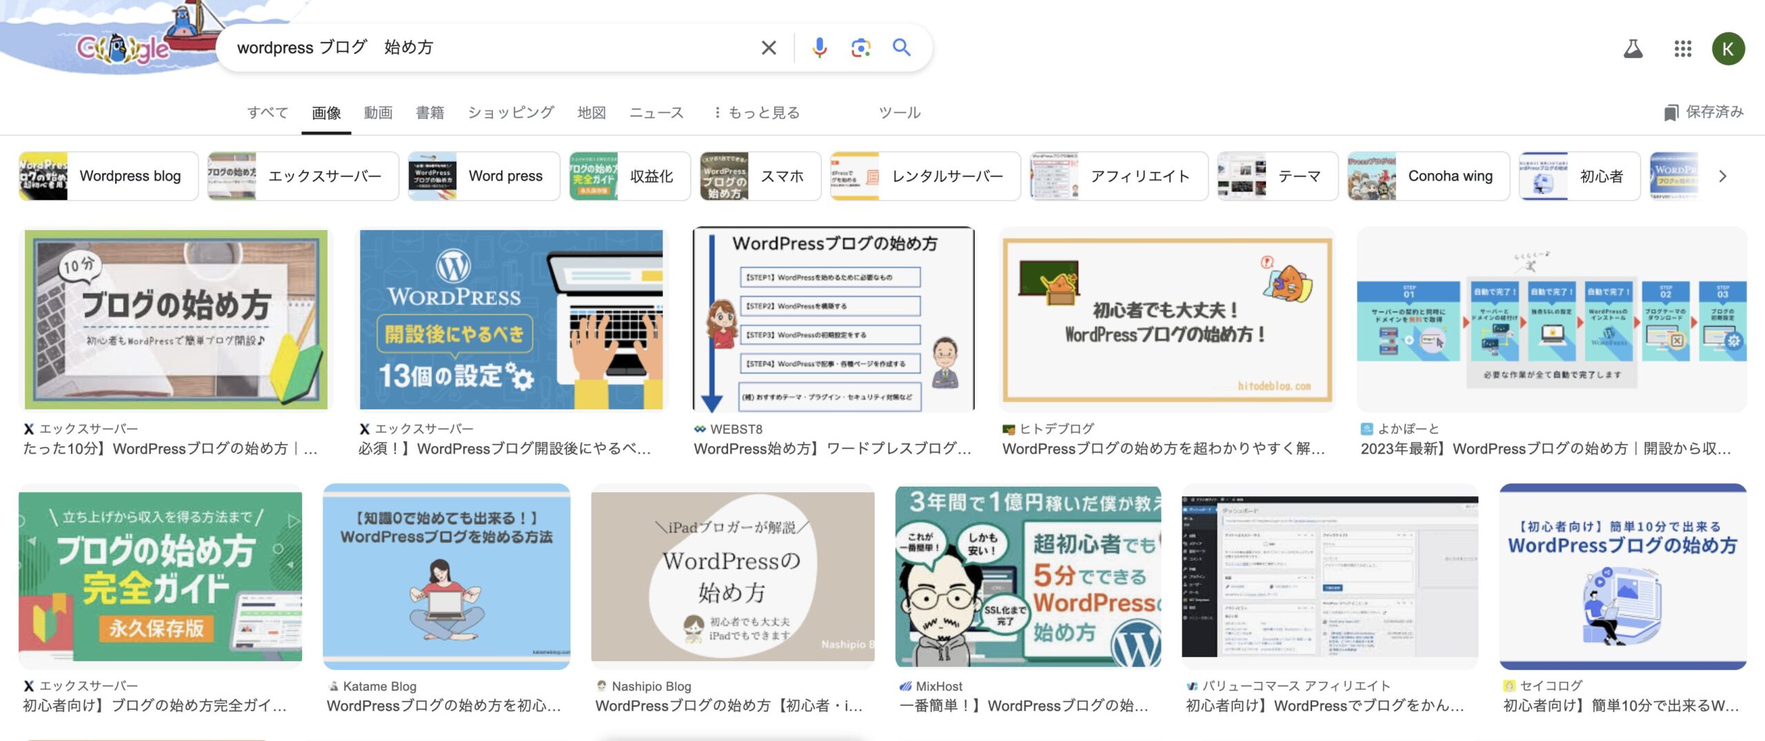The width and height of the screenshot is (1765, 741).
Task: Open the ツール options
Action: tap(899, 112)
